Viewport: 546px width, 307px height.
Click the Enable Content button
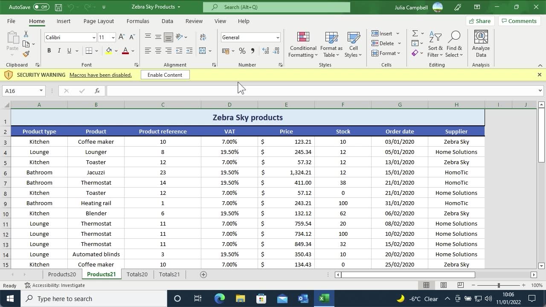[x=165, y=75]
